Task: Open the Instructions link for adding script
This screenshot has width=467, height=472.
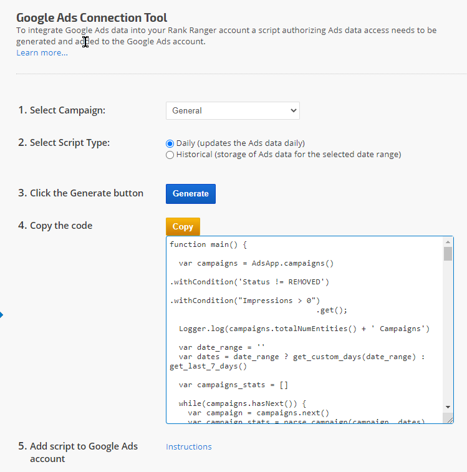Action: pyautogui.click(x=188, y=446)
